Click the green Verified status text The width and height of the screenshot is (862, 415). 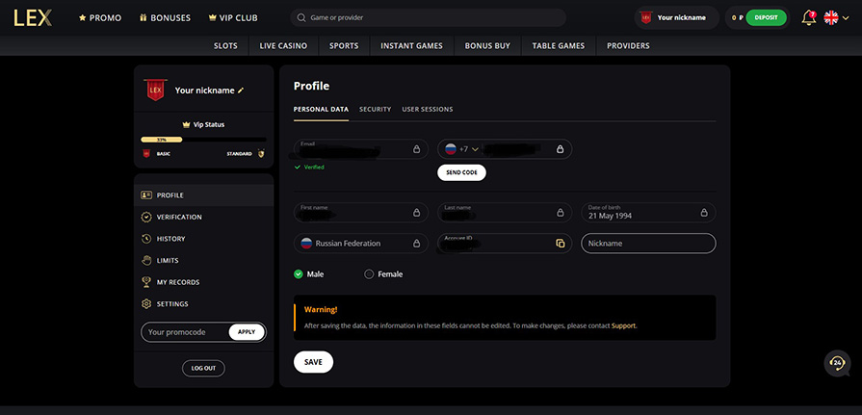[x=314, y=168]
